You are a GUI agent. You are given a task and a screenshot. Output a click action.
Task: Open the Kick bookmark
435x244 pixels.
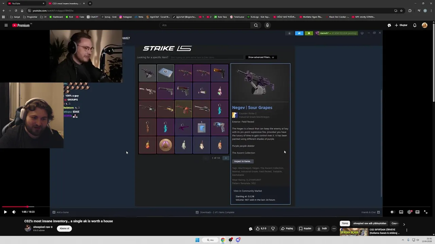click(x=69, y=17)
